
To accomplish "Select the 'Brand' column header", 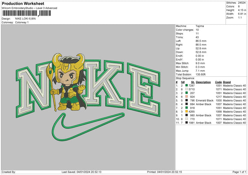I will tap(227, 82).
